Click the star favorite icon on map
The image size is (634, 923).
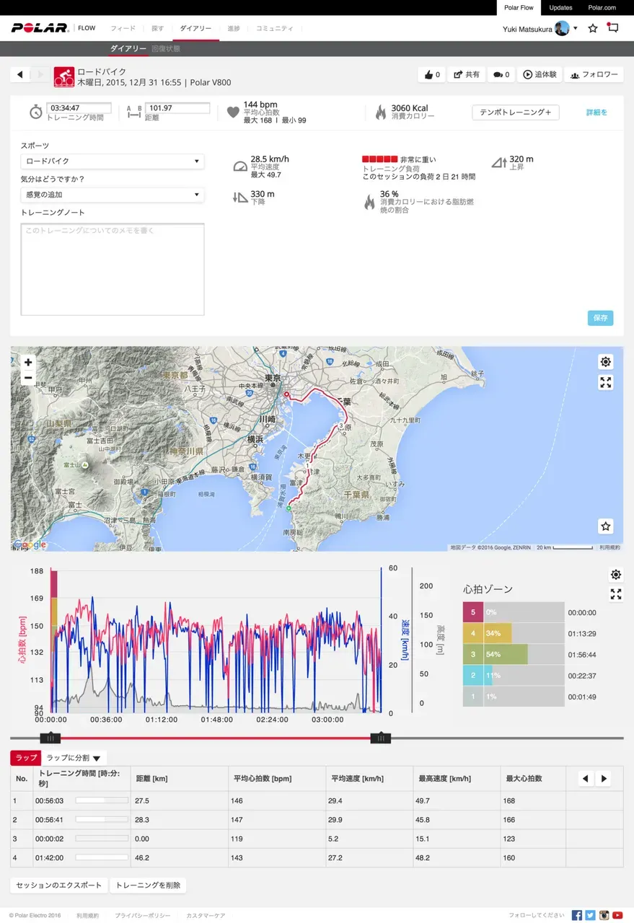(x=606, y=526)
